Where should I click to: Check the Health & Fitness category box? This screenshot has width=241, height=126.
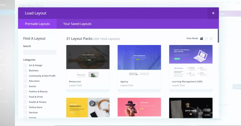[x=25, y=102]
